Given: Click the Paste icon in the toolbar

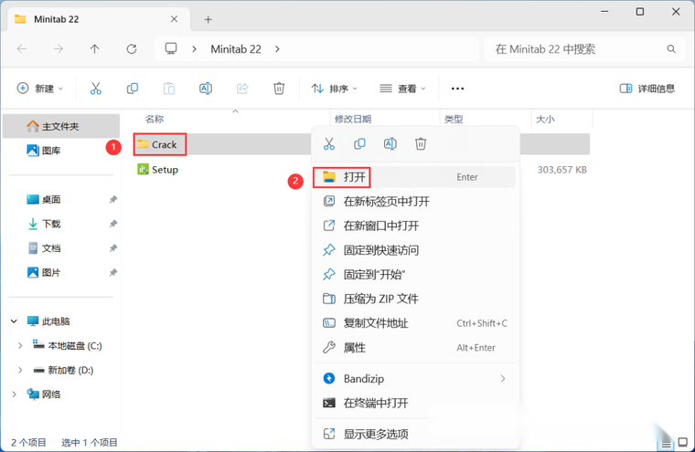Looking at the screenshot, I should click(169, 89).
